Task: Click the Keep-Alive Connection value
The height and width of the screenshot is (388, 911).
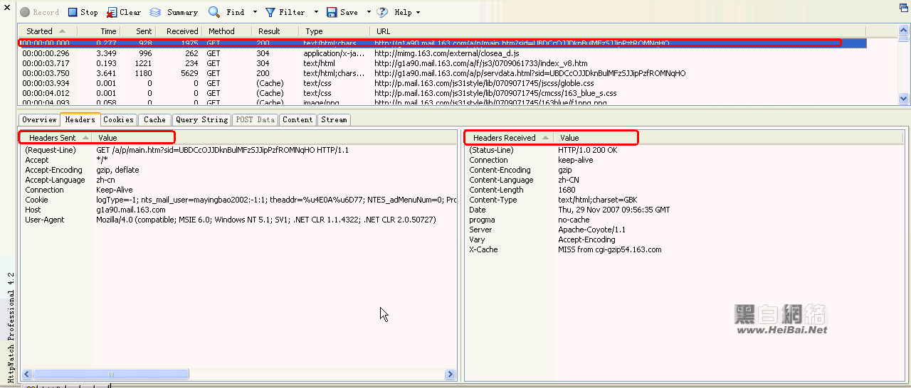Action: (x=115, y=190)
